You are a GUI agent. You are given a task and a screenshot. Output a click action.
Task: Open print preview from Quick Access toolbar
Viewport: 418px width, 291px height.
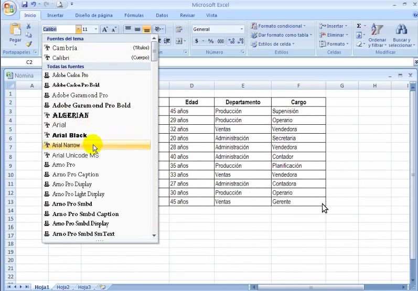click(x=60, y=4)
